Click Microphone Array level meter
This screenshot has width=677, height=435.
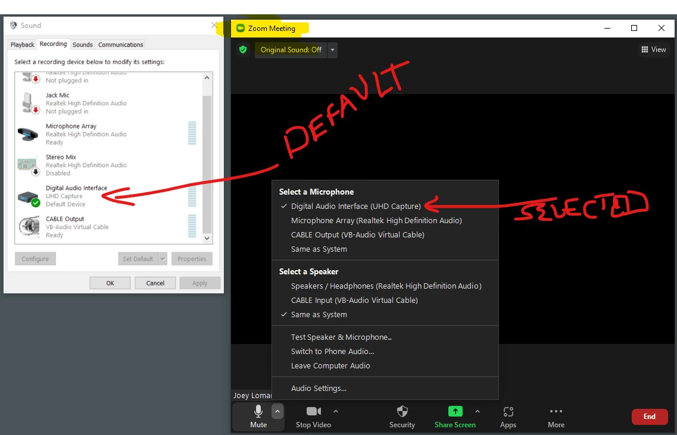point(192,133)
